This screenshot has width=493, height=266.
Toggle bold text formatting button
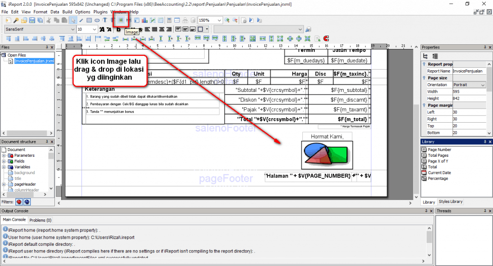coord(118,29)
